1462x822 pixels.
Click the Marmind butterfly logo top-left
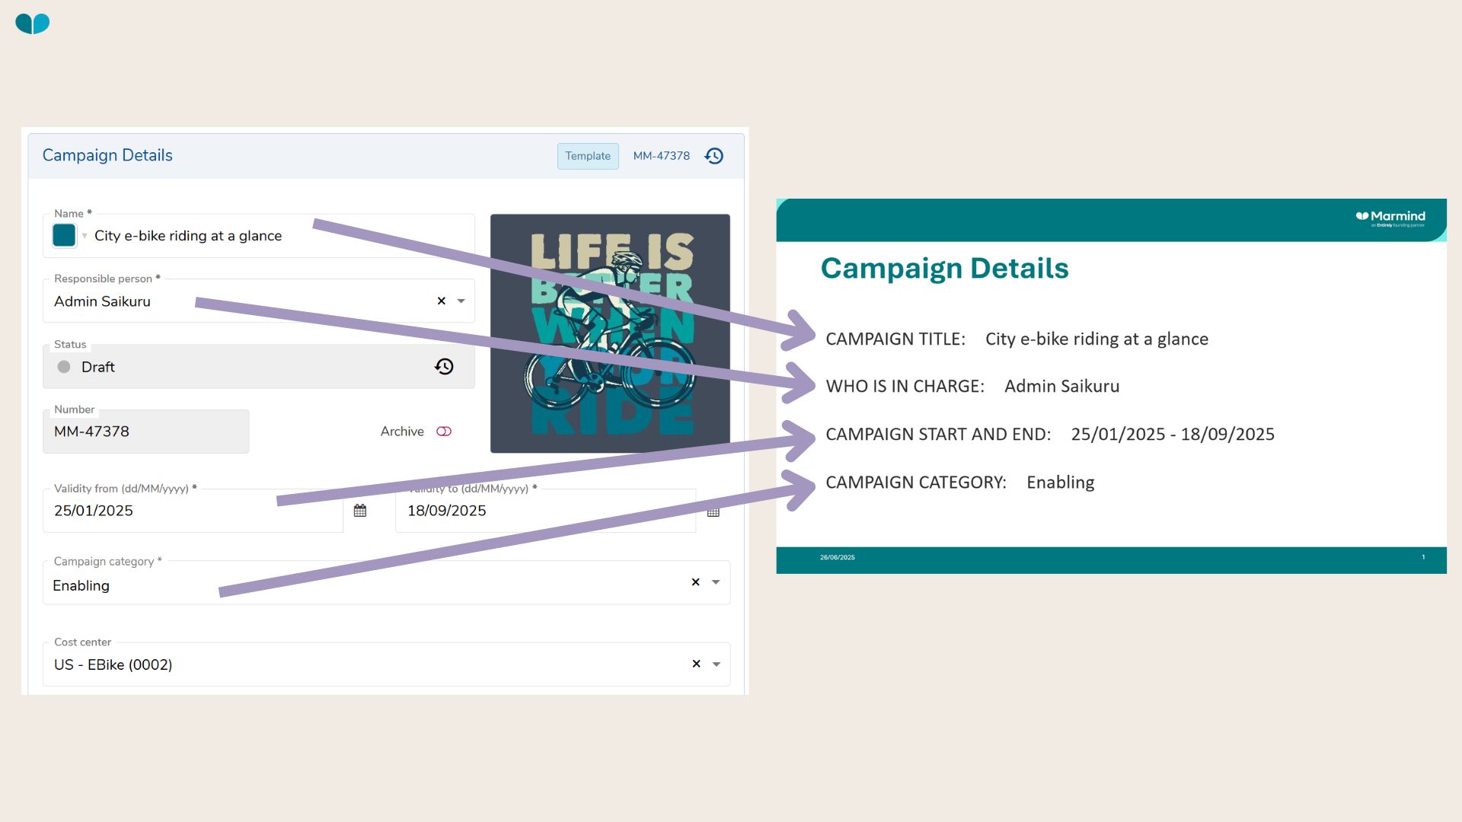(33, 24)
